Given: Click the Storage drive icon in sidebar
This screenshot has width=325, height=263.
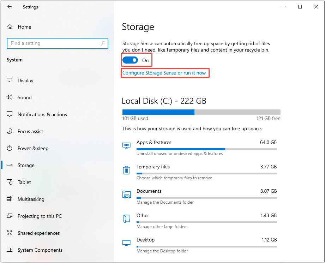Looking at the screenshot, I should (x=10, y=165).
